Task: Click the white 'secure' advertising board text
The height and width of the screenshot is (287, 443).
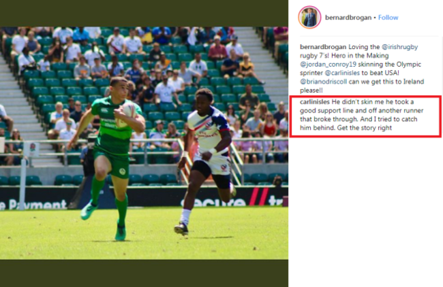Action: [213, 201]
